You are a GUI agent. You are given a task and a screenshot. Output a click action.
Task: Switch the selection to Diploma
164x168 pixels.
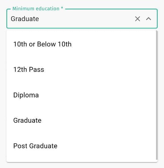81,95
